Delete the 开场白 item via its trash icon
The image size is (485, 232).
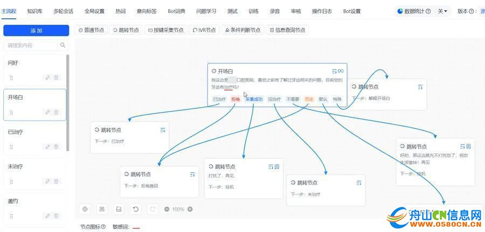coord(56,112)
